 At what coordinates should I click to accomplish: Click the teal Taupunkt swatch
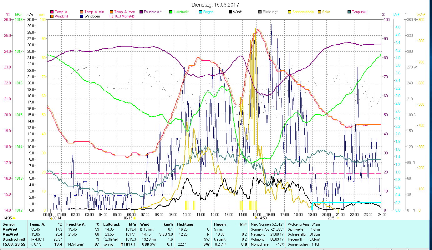(x=349, y=12)
